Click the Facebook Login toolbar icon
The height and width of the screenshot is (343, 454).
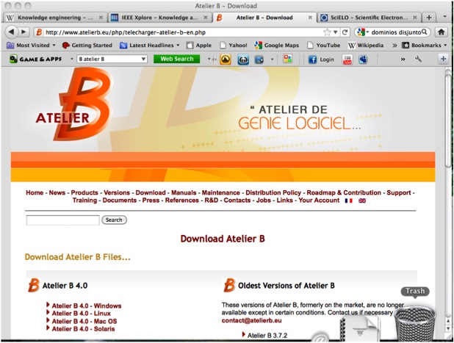[x=321, y=59]
